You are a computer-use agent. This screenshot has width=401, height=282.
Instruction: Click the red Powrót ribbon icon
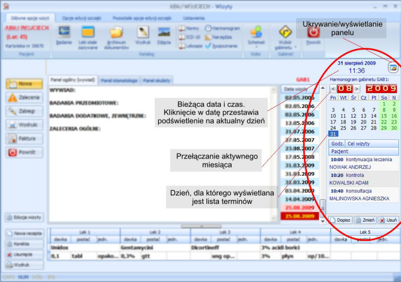click(x=313, y=33)
